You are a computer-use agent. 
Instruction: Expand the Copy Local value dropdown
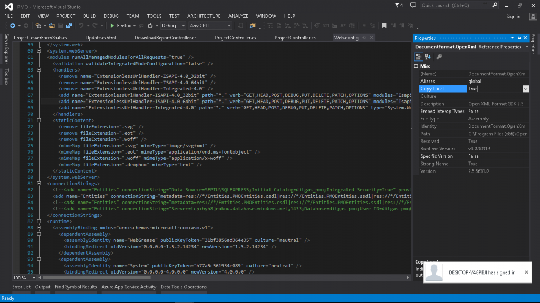(526, 89)
